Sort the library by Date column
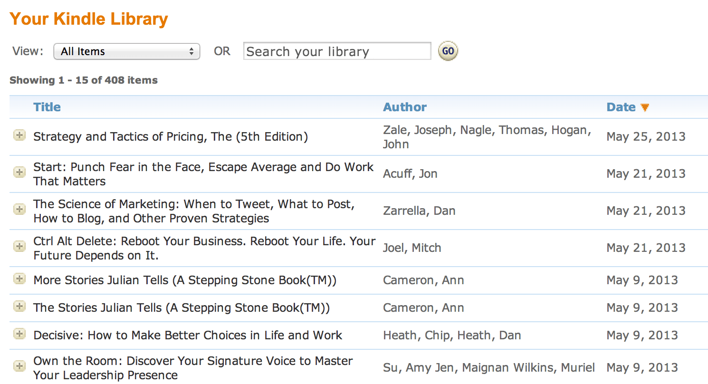Image resolution: width=708 pixels, height=384 pixels. pos(621,107)
